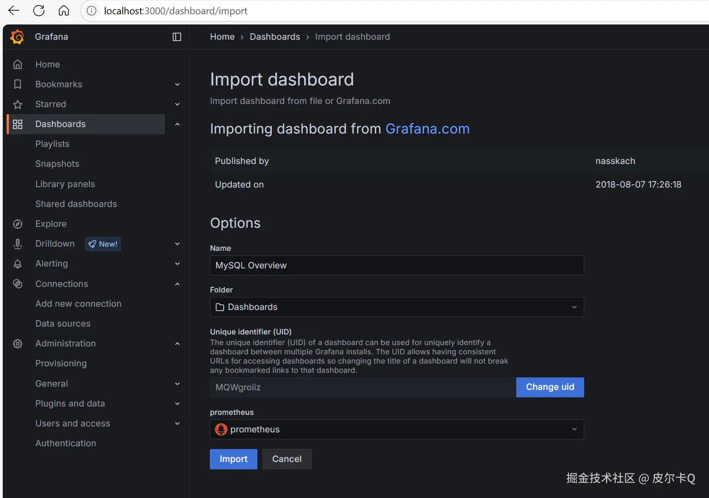The image size is (709, 498).
Task: Click the Change uid button
Action: coord(550,387)
